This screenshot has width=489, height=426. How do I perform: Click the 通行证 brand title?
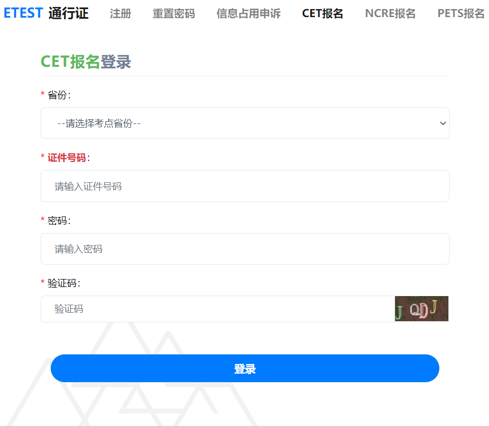tap(69, 13)
